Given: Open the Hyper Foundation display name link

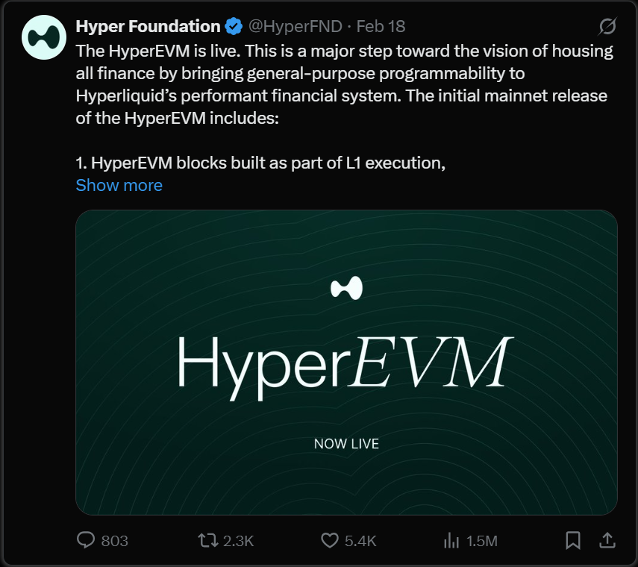Looking at the screenshot, I should point(148,27).
